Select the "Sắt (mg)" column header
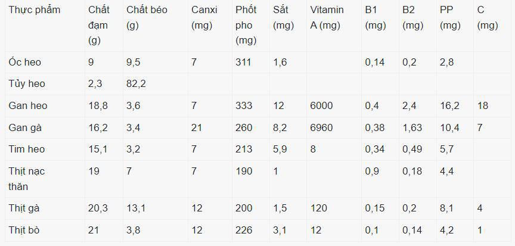 [x=283, y=18]
